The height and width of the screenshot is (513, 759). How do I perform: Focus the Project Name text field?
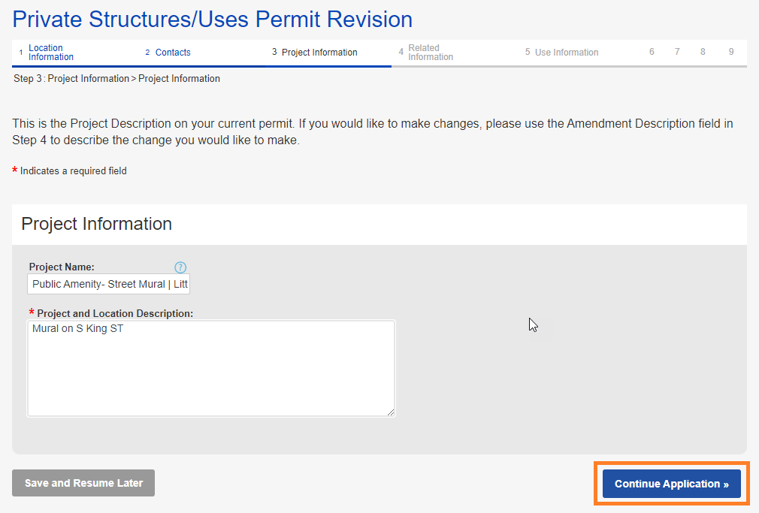click(x=109, y=285)
